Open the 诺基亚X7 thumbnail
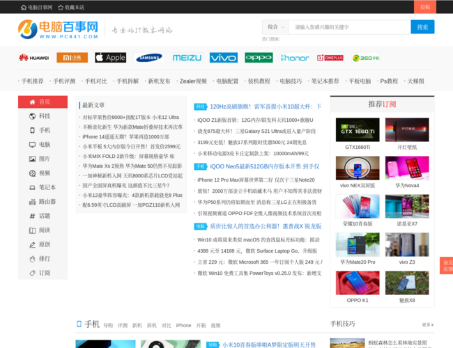The height and width of the screenshot is (348, 453). click(x=407, y=206)
